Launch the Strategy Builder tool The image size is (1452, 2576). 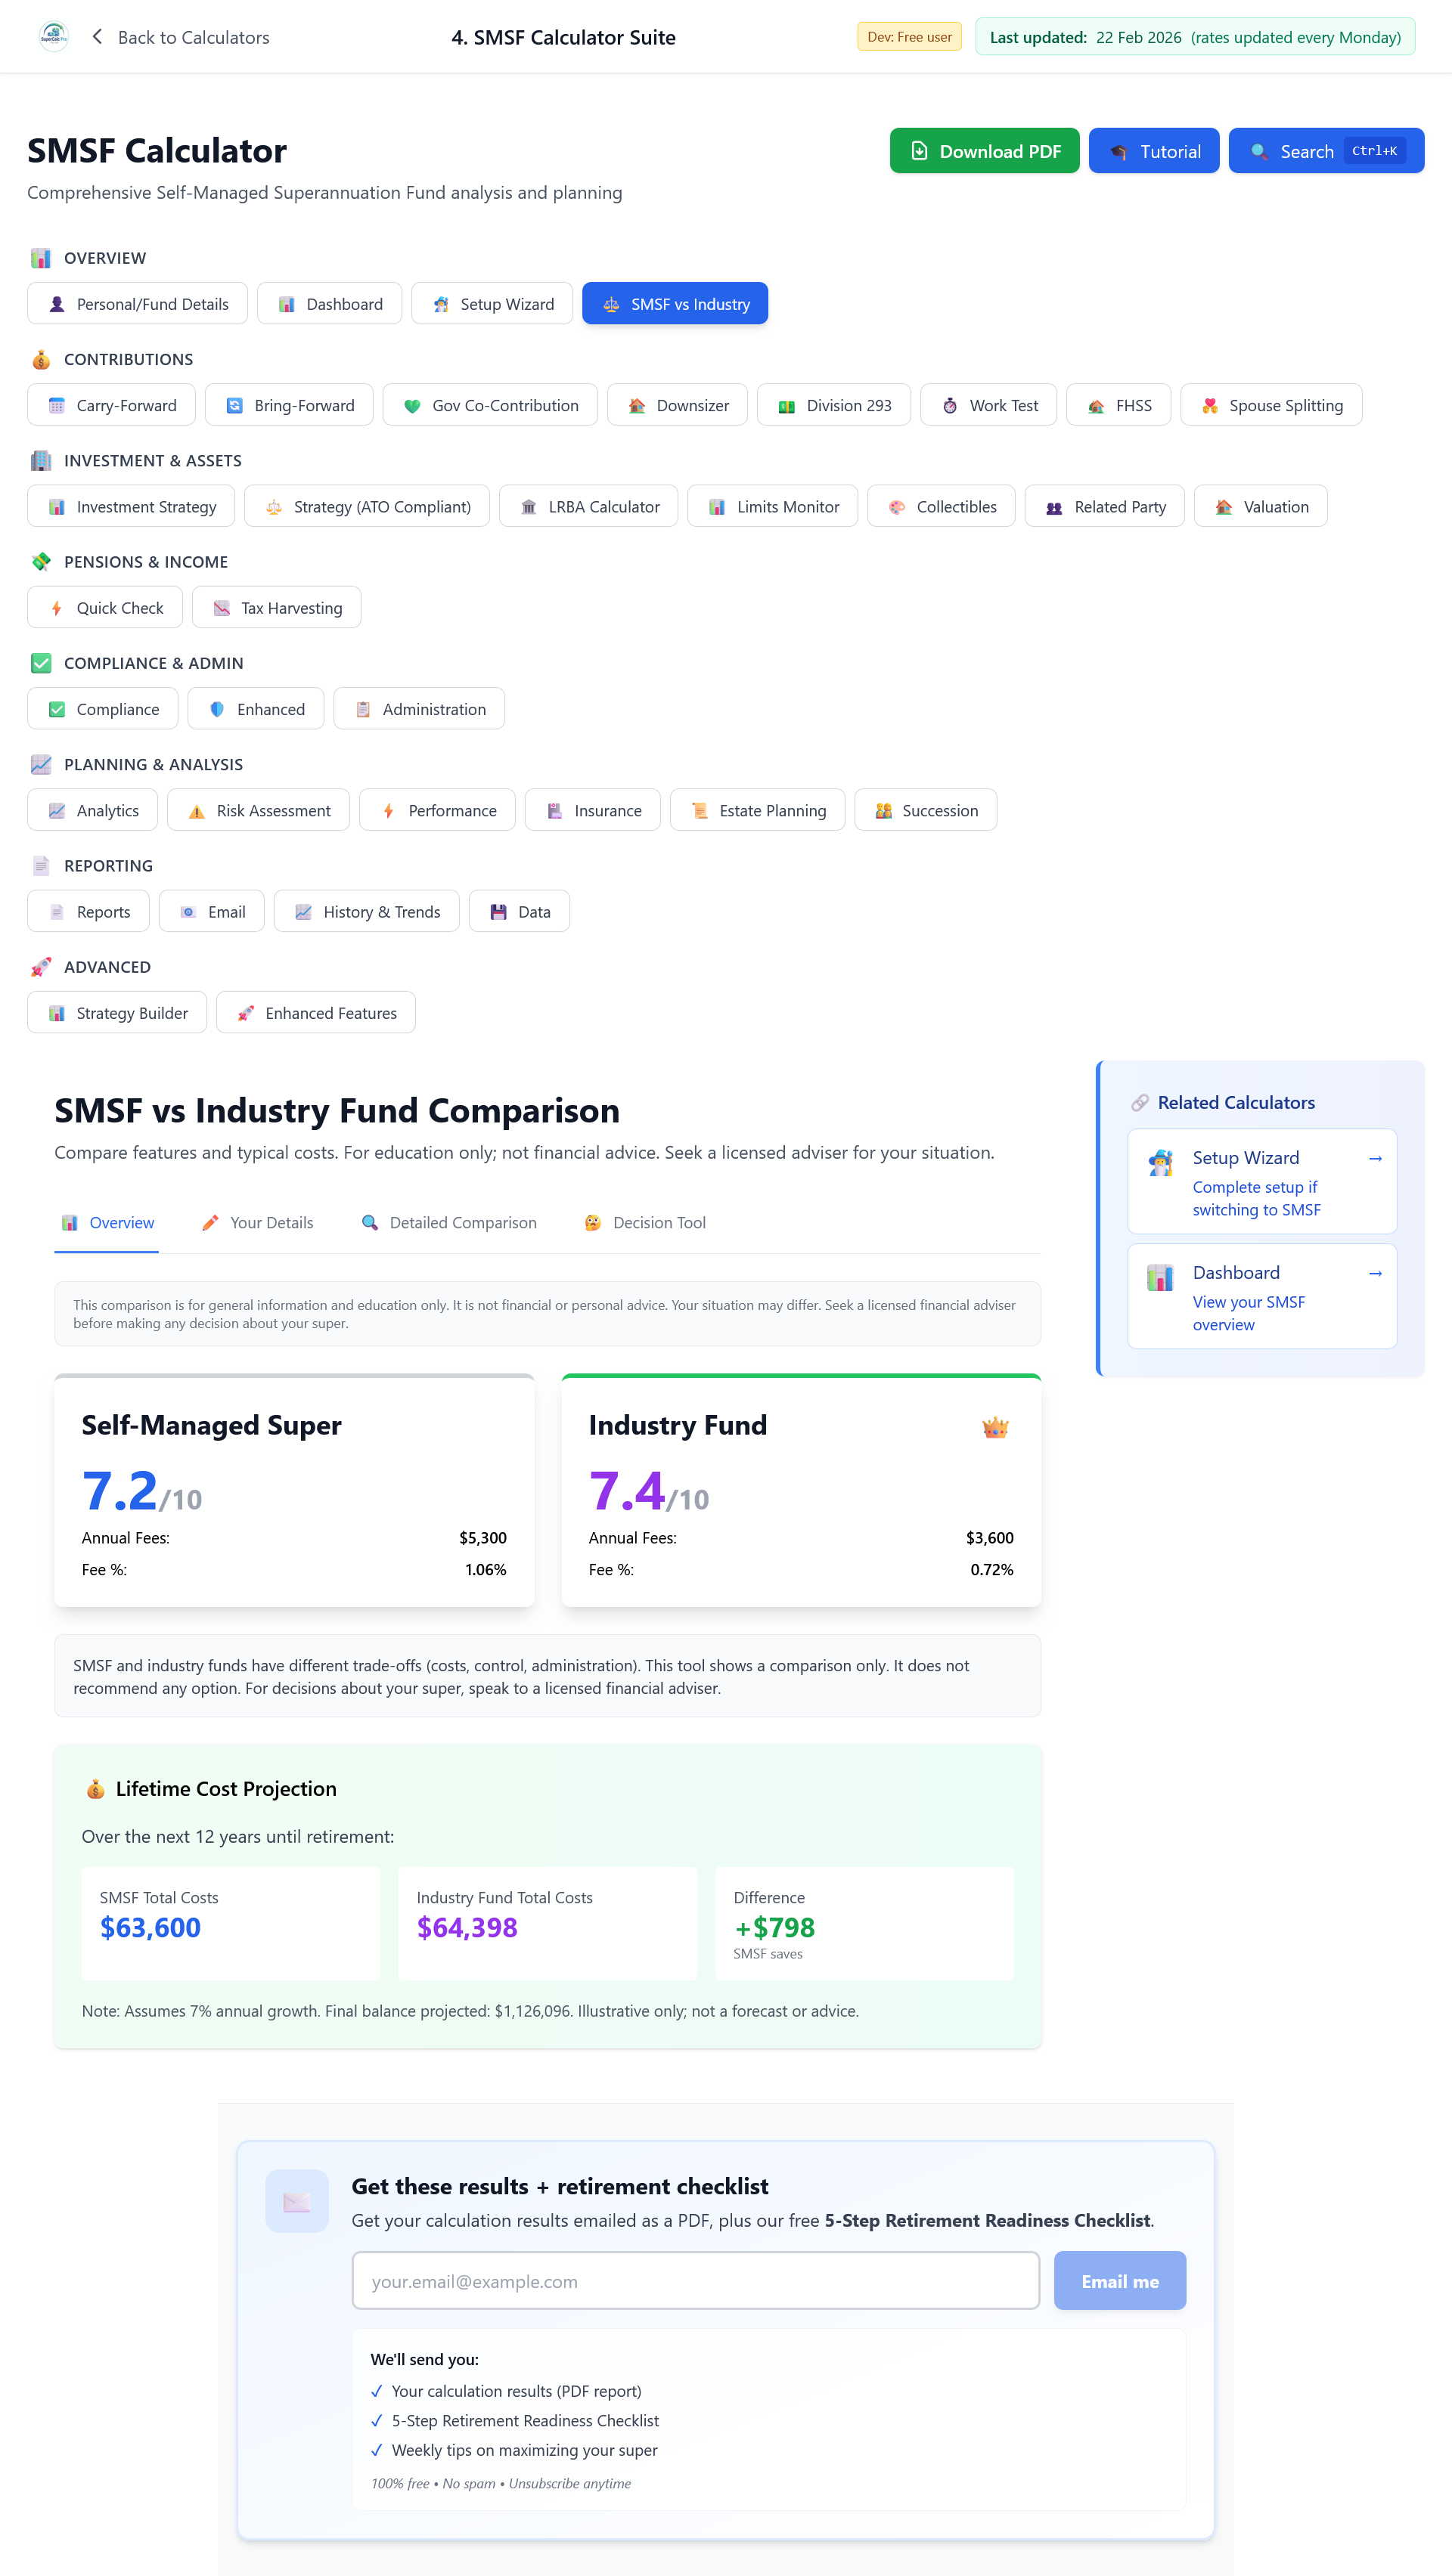116,1012
